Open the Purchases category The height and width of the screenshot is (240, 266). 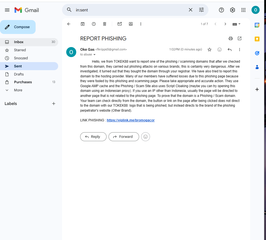coord(29,82)
